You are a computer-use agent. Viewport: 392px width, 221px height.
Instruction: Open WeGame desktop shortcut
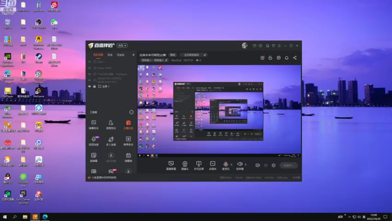click(x=39, y=93)
